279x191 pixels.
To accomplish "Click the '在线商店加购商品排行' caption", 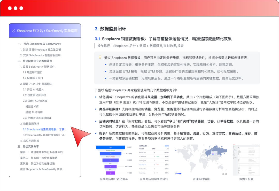I will click(154, 179).
